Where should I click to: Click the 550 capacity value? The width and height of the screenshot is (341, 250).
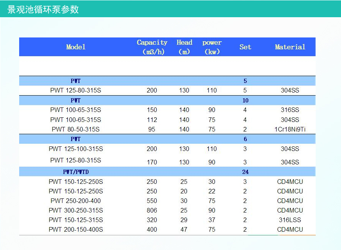[x=152, y=201]
